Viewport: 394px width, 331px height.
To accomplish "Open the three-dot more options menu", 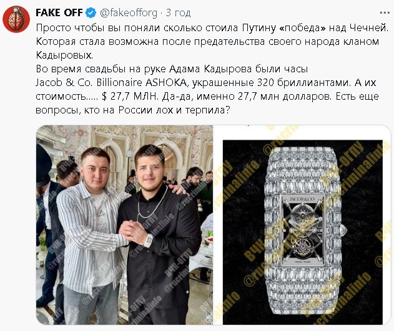I will pos(385,12).
